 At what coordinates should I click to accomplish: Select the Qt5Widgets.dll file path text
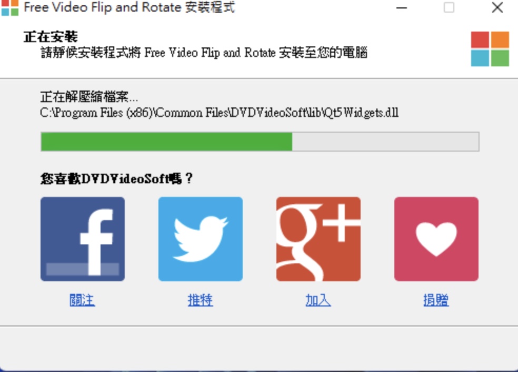pyautogui.click(x=220, y=113)
